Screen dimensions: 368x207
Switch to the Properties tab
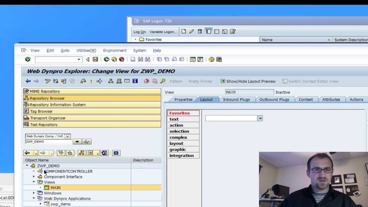(x=183, y=99)
